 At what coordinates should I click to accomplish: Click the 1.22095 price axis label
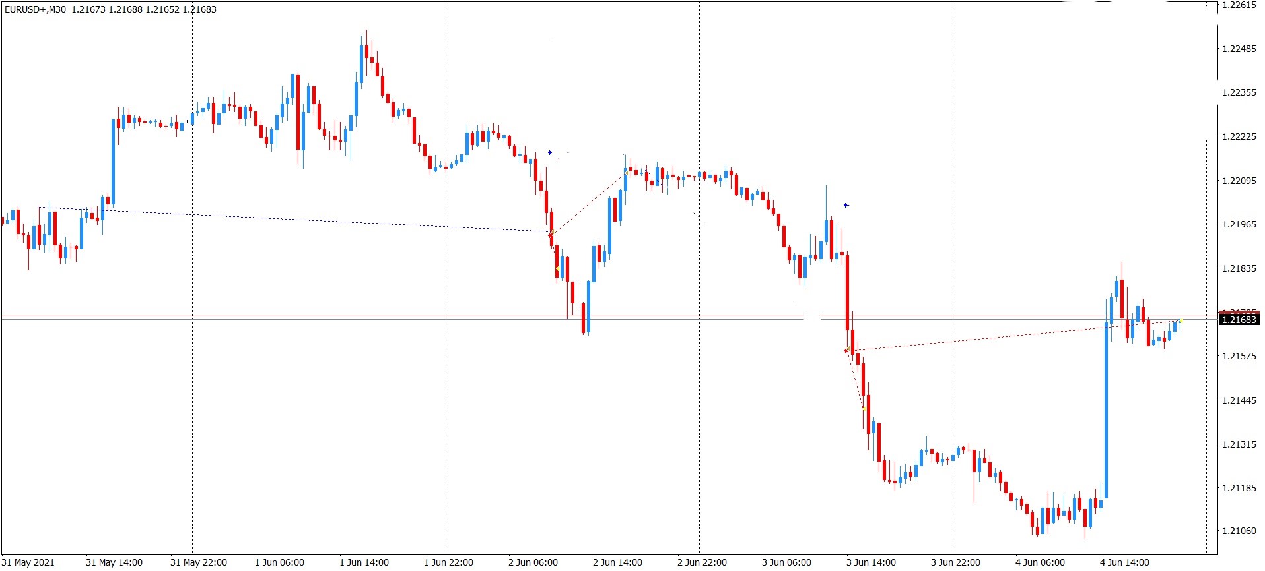click(x=1239, y=181)
